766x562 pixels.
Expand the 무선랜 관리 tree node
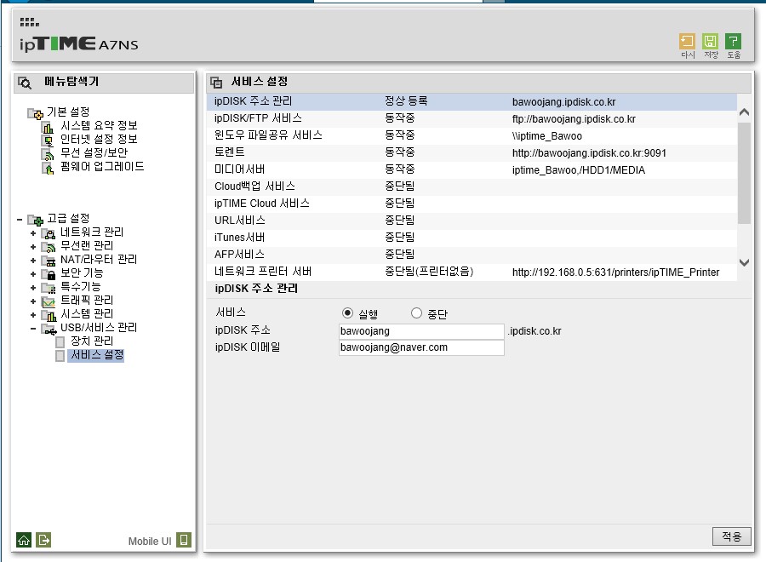coord(33,247)
